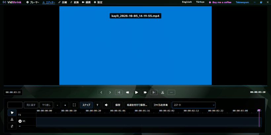Click the video preview progress bar
This screenshot has height=135, width=271.
[135, 86]
